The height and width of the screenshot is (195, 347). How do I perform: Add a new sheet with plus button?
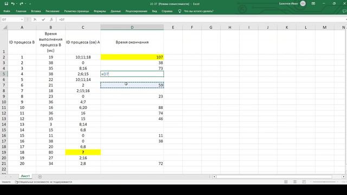pos(40,177)
